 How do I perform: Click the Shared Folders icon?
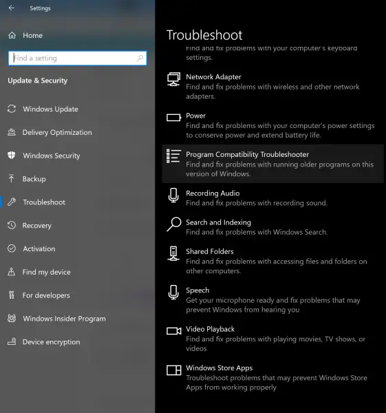[173, 253]
